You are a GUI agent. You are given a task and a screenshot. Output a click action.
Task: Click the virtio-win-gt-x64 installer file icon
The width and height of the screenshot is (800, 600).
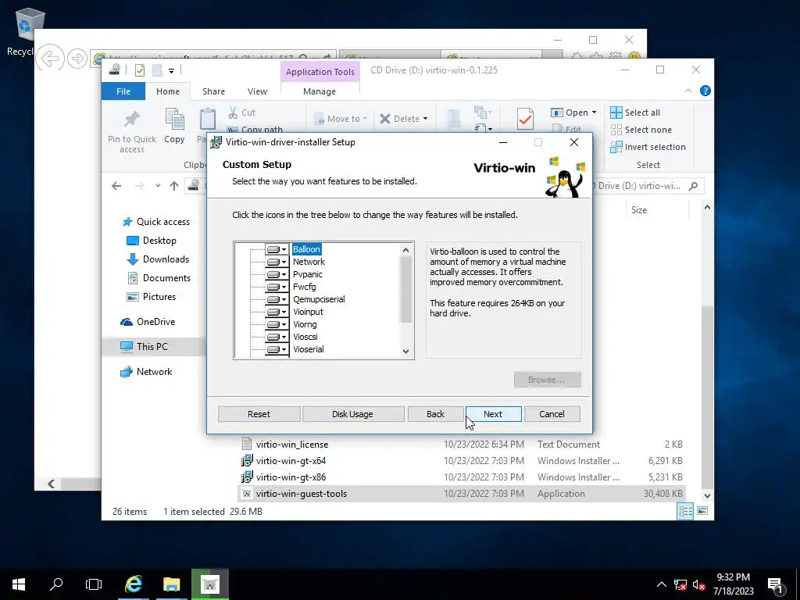(247, 461)
